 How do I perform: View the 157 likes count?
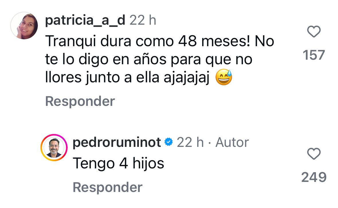[314, 55]
